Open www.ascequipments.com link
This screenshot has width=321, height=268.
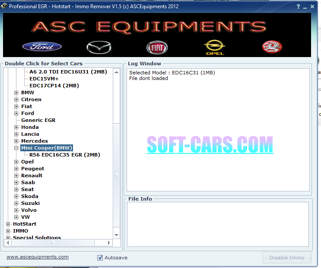pyautogui.click(x=38, y=257)
